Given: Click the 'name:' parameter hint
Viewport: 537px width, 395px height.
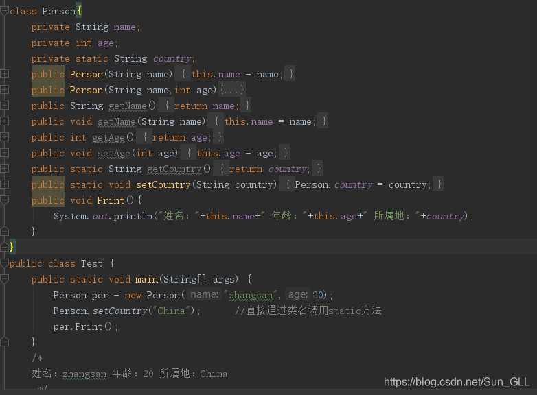Looking at the screenshot, I should pos(204,294).
